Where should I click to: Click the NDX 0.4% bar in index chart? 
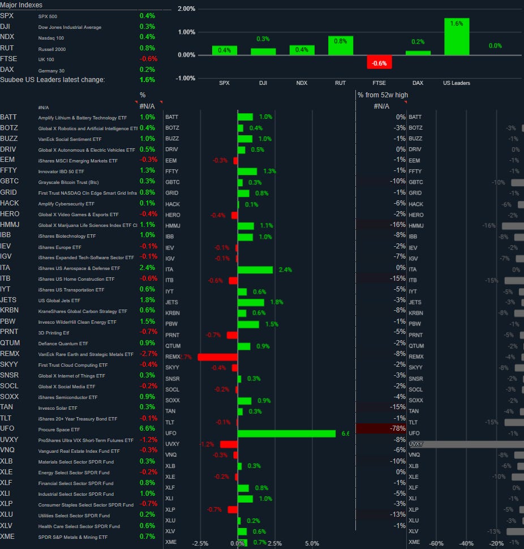point(302,50)
